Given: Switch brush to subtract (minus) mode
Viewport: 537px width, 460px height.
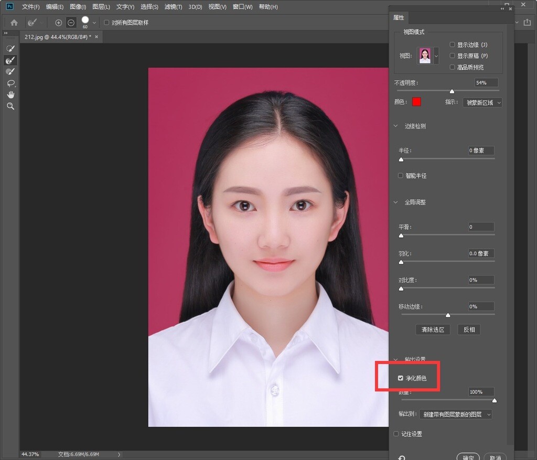Looking at the screenshot, I should [71, 23].
